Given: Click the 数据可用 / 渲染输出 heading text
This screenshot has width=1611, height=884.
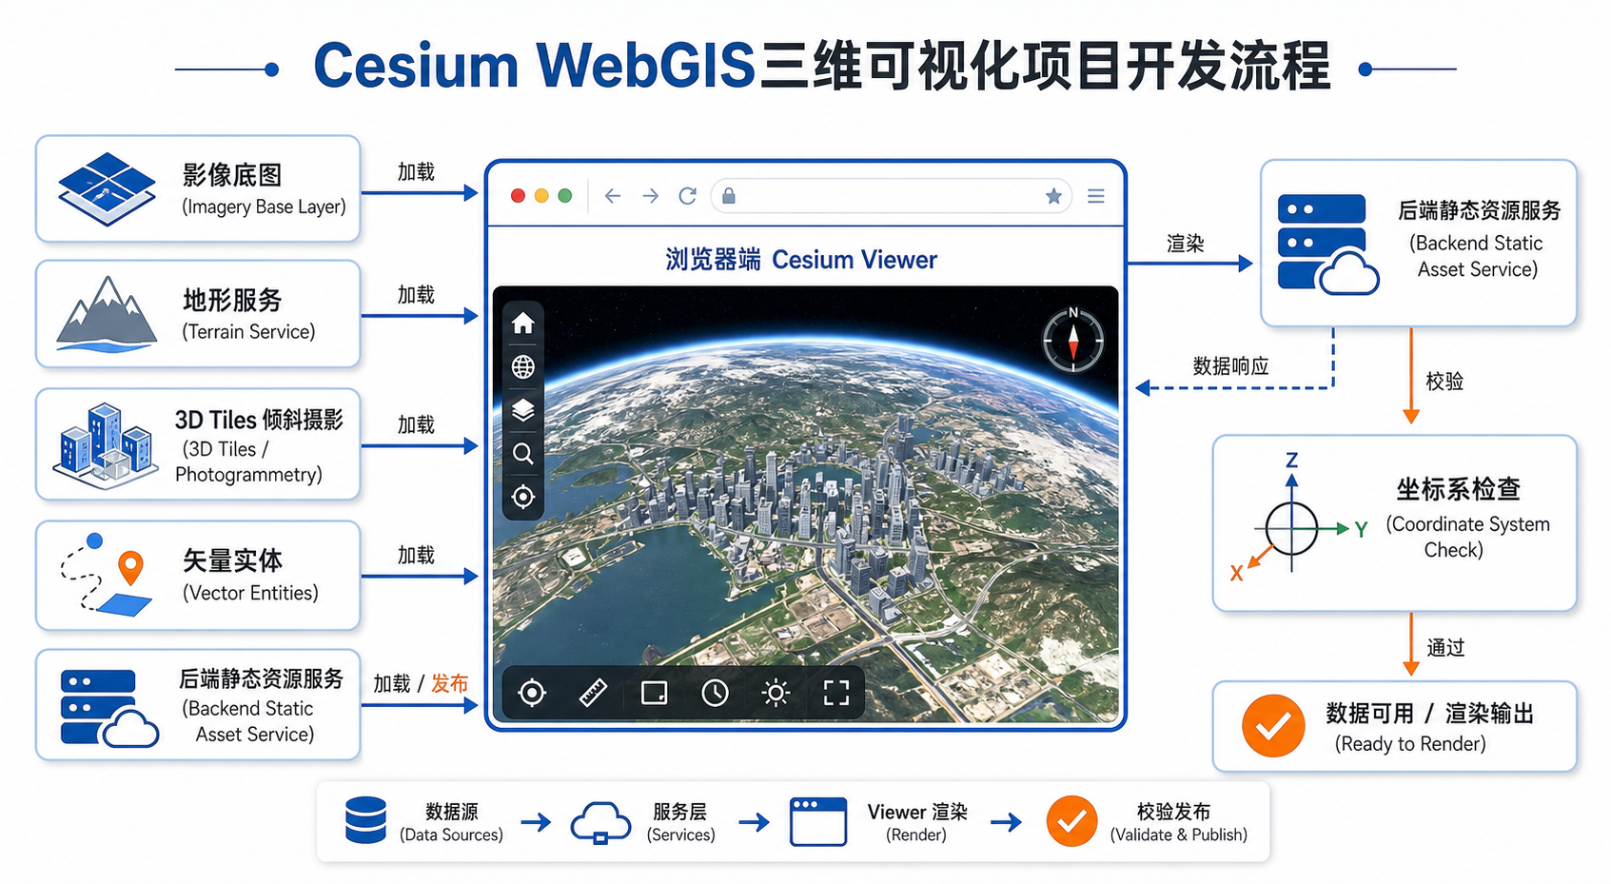Looking at the screenshot, I should (x=1429, y=714).
